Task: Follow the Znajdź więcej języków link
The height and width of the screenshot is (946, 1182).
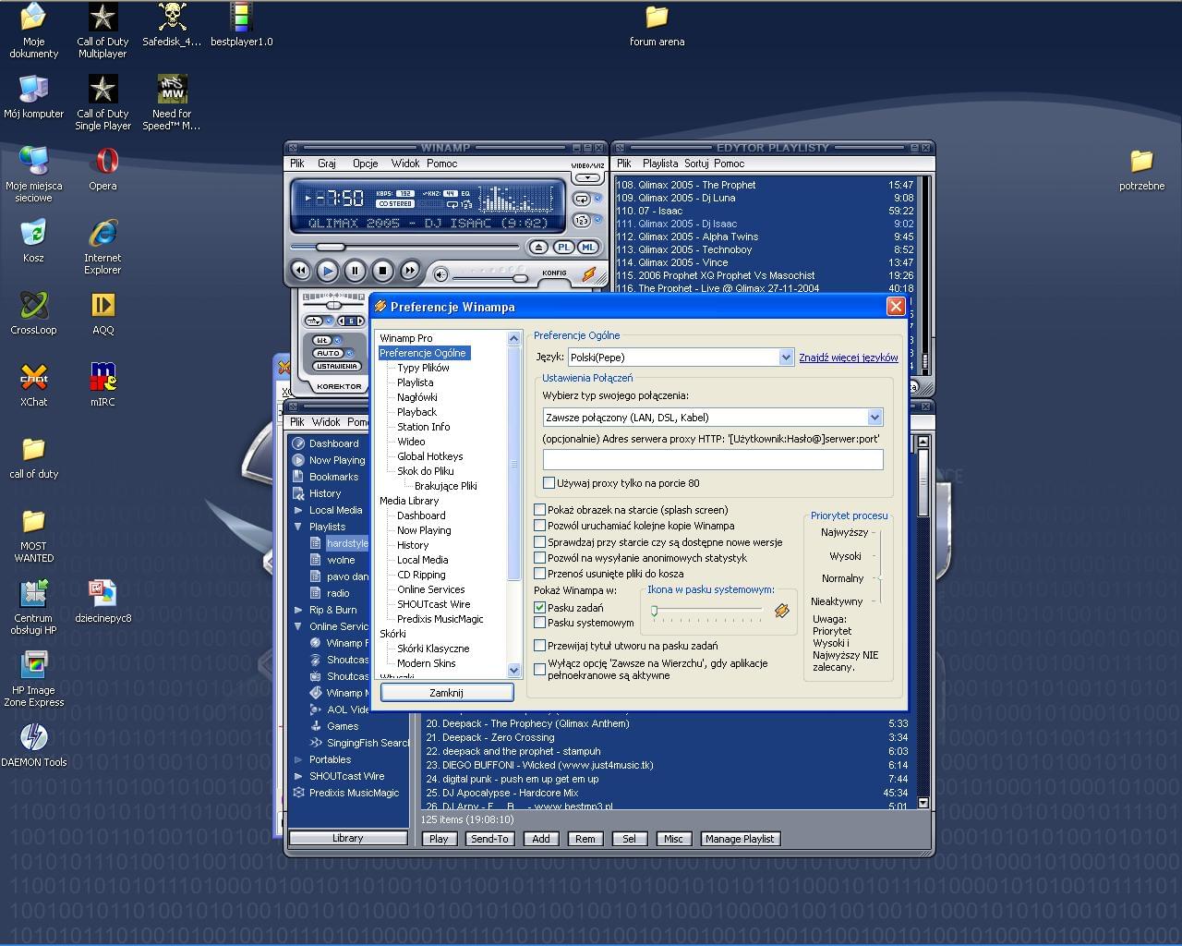Action: (849, 358)
